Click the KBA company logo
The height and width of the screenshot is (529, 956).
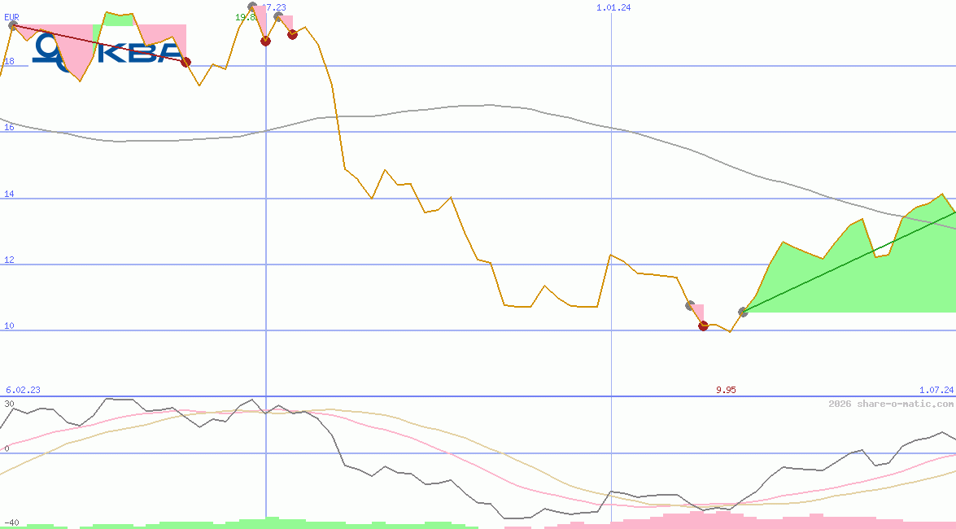[x=106, y=54]
